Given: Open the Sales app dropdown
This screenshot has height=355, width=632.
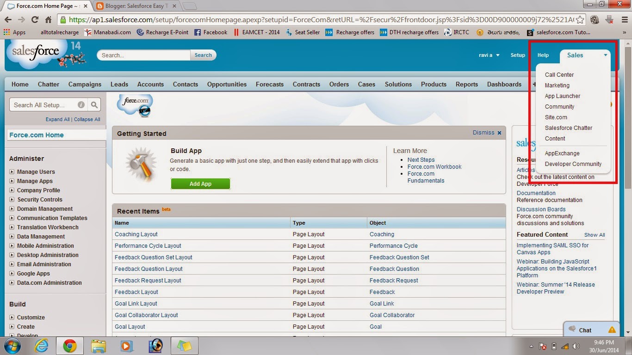Looking at the screenshot, I should (x=586, y=55).
